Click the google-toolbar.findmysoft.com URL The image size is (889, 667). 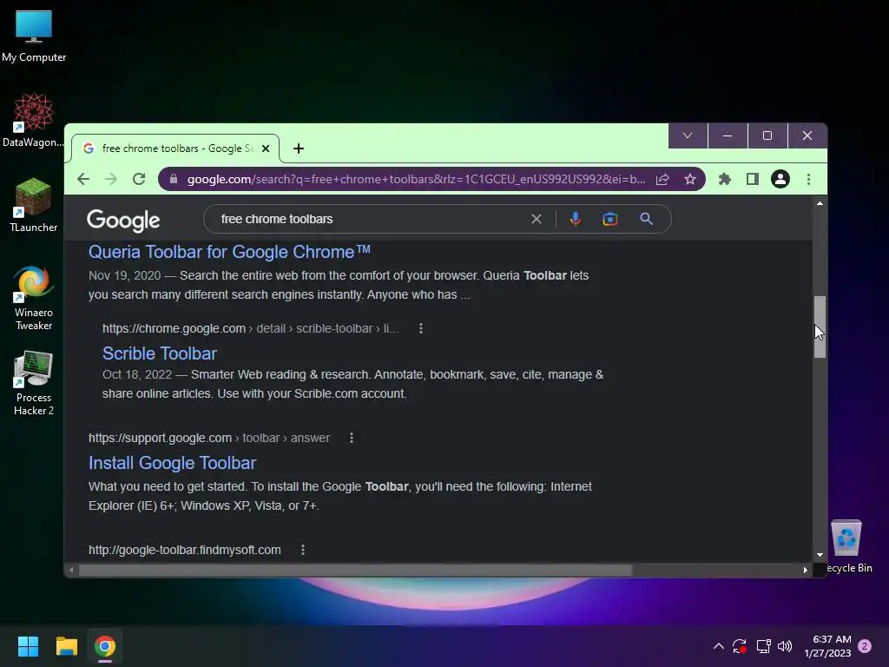pos(185,550)
